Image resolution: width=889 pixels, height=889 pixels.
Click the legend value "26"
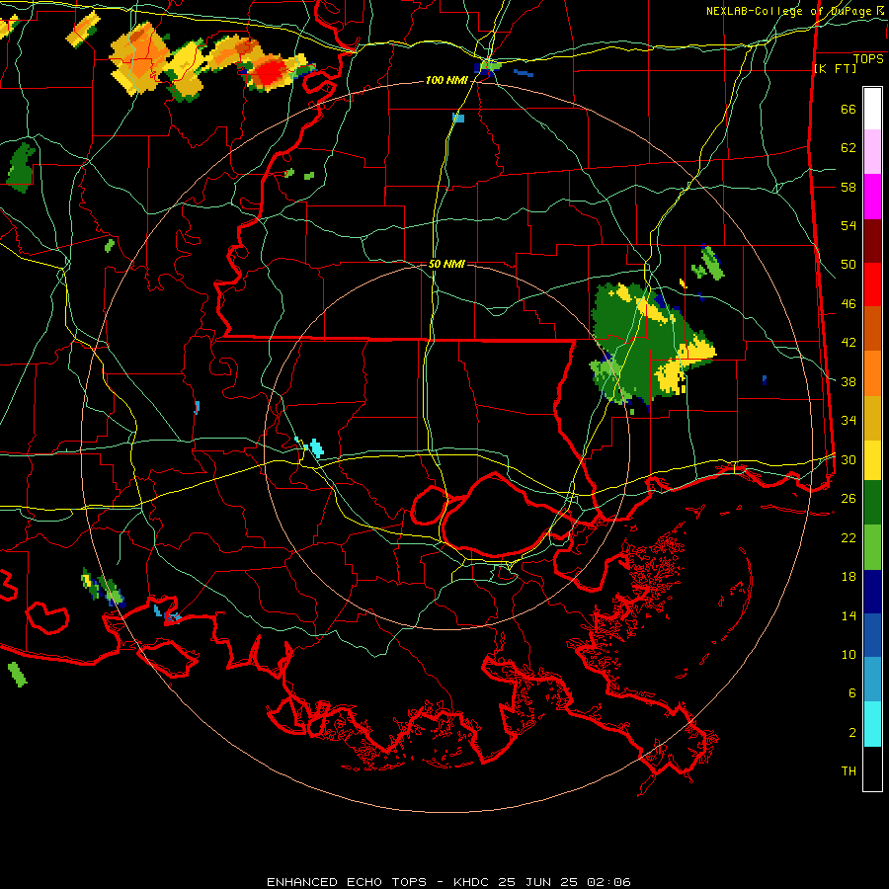coord(849,499)
